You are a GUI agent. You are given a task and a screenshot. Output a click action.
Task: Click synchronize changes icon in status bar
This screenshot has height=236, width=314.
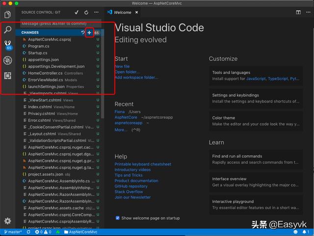tap(28, 232)
